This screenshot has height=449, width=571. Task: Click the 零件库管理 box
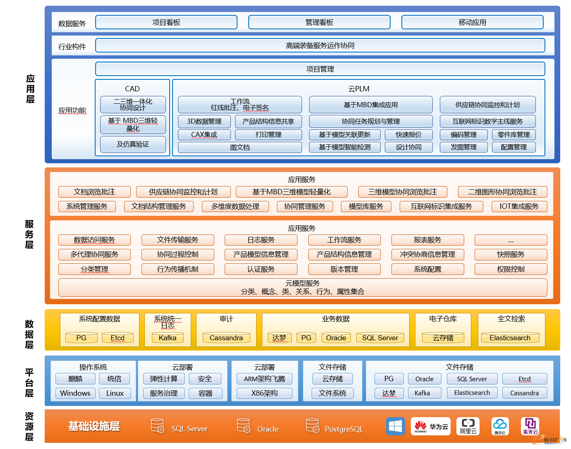point(514,135)
